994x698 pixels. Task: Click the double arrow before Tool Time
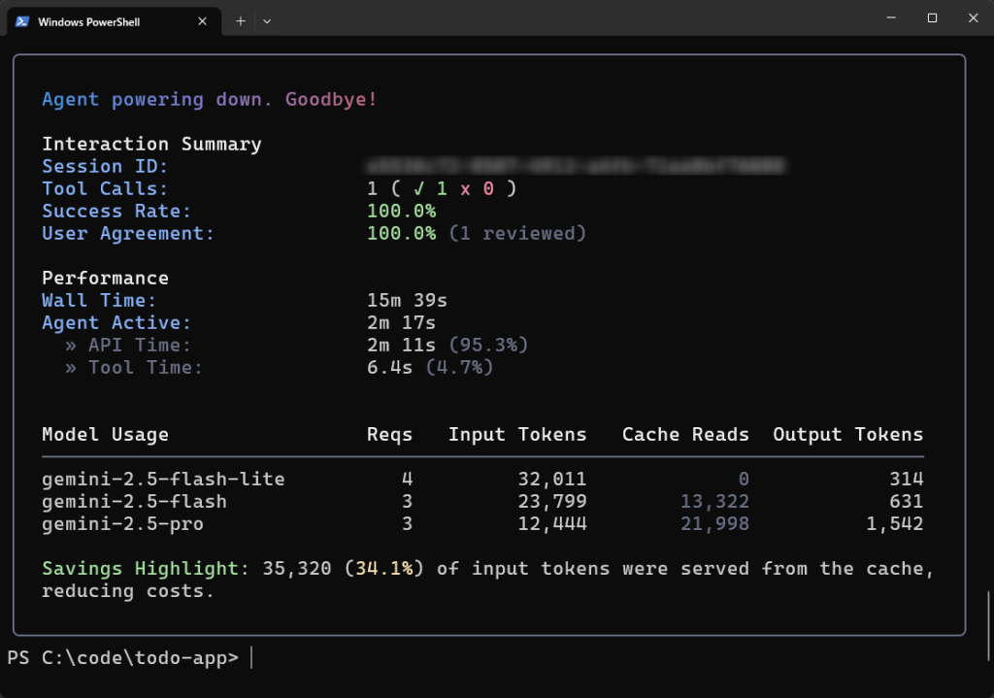click(x=71, y=368)
